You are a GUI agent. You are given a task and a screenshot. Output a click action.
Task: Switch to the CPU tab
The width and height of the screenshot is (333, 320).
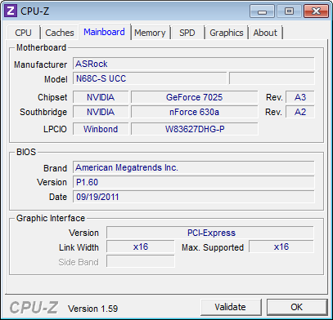[x=24, y=33]
